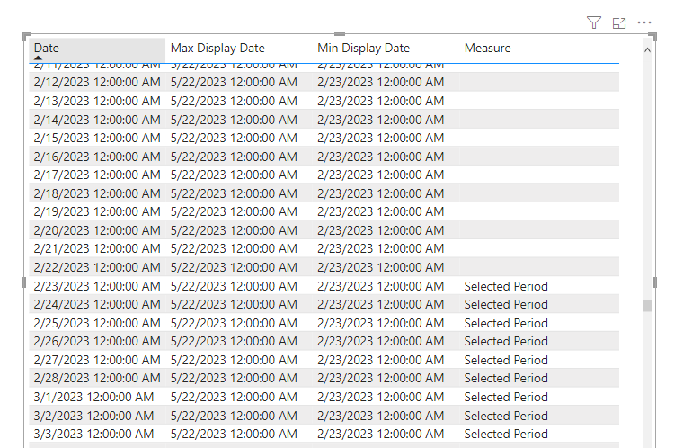The width and height of the screenshot is (683, 448).
Task: Click Selected Period in 2/28/2023 row
Action: 506,378
